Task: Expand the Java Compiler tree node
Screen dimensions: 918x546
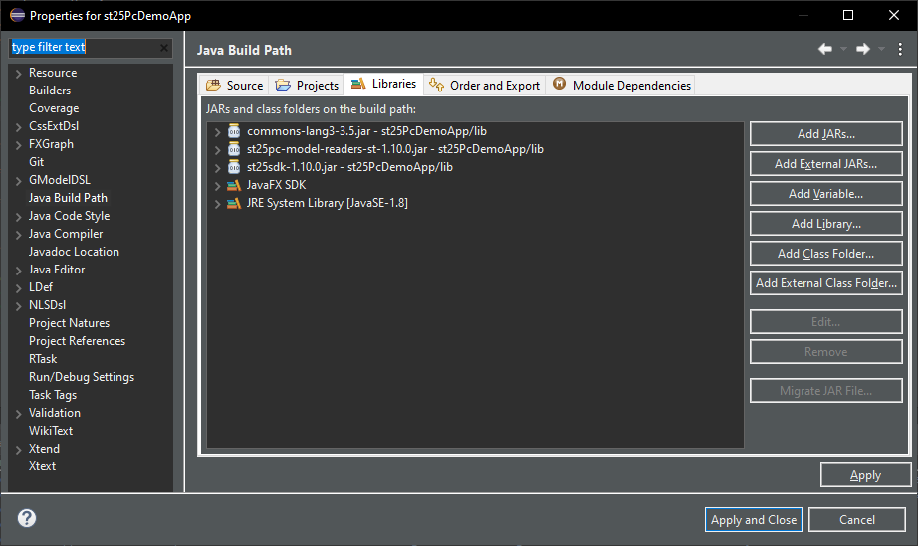Action: tap(19, 234)
